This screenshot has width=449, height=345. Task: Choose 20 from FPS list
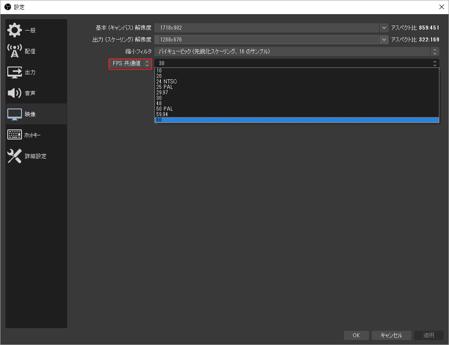click(x=296, y=76)
